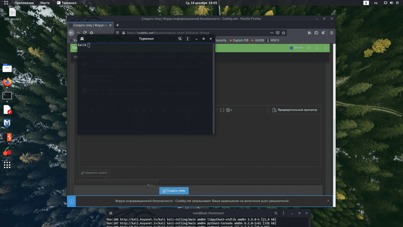
Task: Click the forum alerts bell icon
Action: 317,48
